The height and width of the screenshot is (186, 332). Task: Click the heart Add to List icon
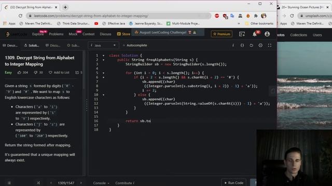coord(50,72)
